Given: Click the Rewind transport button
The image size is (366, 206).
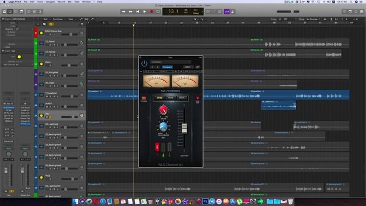Looking at the screenshot, I should click(124, 11).
